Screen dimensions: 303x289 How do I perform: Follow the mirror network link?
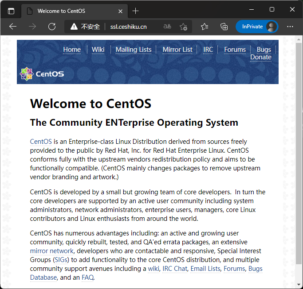click(x=51, y=251)
